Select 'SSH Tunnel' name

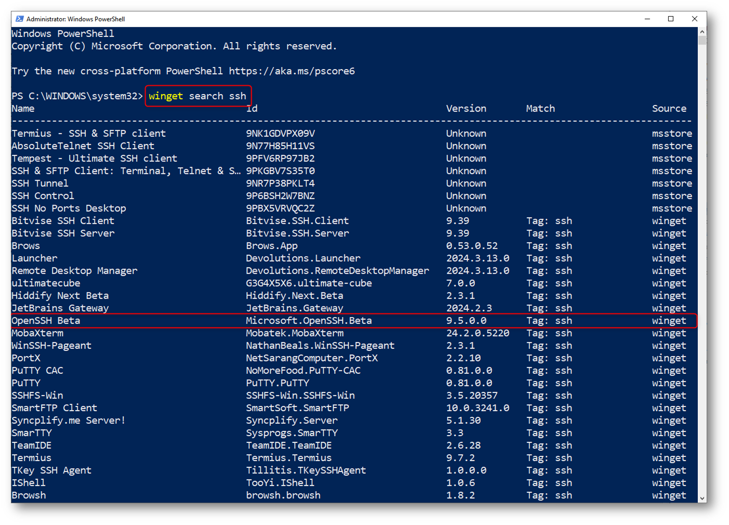tap(40, 183)
